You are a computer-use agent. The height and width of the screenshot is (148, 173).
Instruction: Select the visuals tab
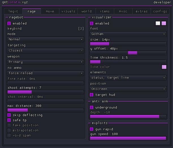coord(68,11)
